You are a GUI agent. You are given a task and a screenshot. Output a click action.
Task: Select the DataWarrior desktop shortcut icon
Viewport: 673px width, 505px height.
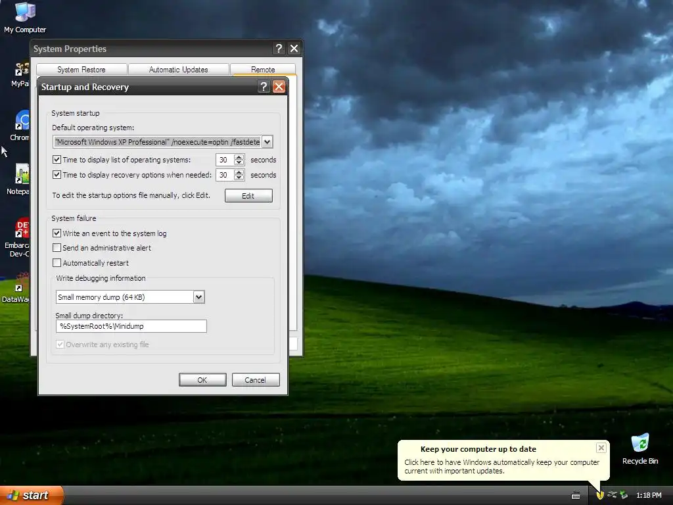pos(16,287)
